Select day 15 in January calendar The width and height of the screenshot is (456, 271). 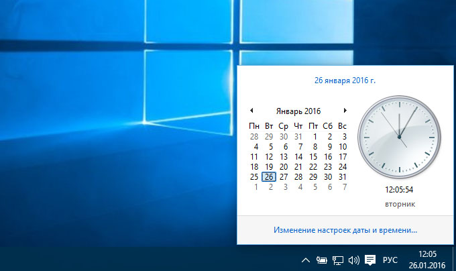tap(313, 157)
